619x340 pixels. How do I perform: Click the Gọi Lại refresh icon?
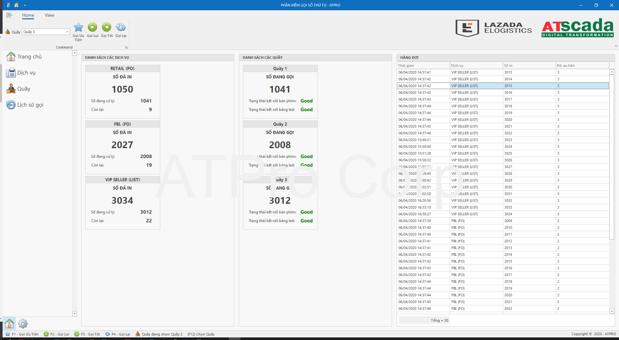(x=121, y=28)
